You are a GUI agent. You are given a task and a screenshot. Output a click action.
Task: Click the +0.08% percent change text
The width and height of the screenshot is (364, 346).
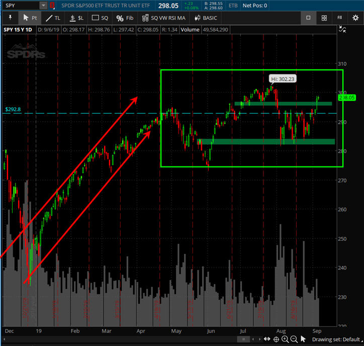tap(191, 8)
